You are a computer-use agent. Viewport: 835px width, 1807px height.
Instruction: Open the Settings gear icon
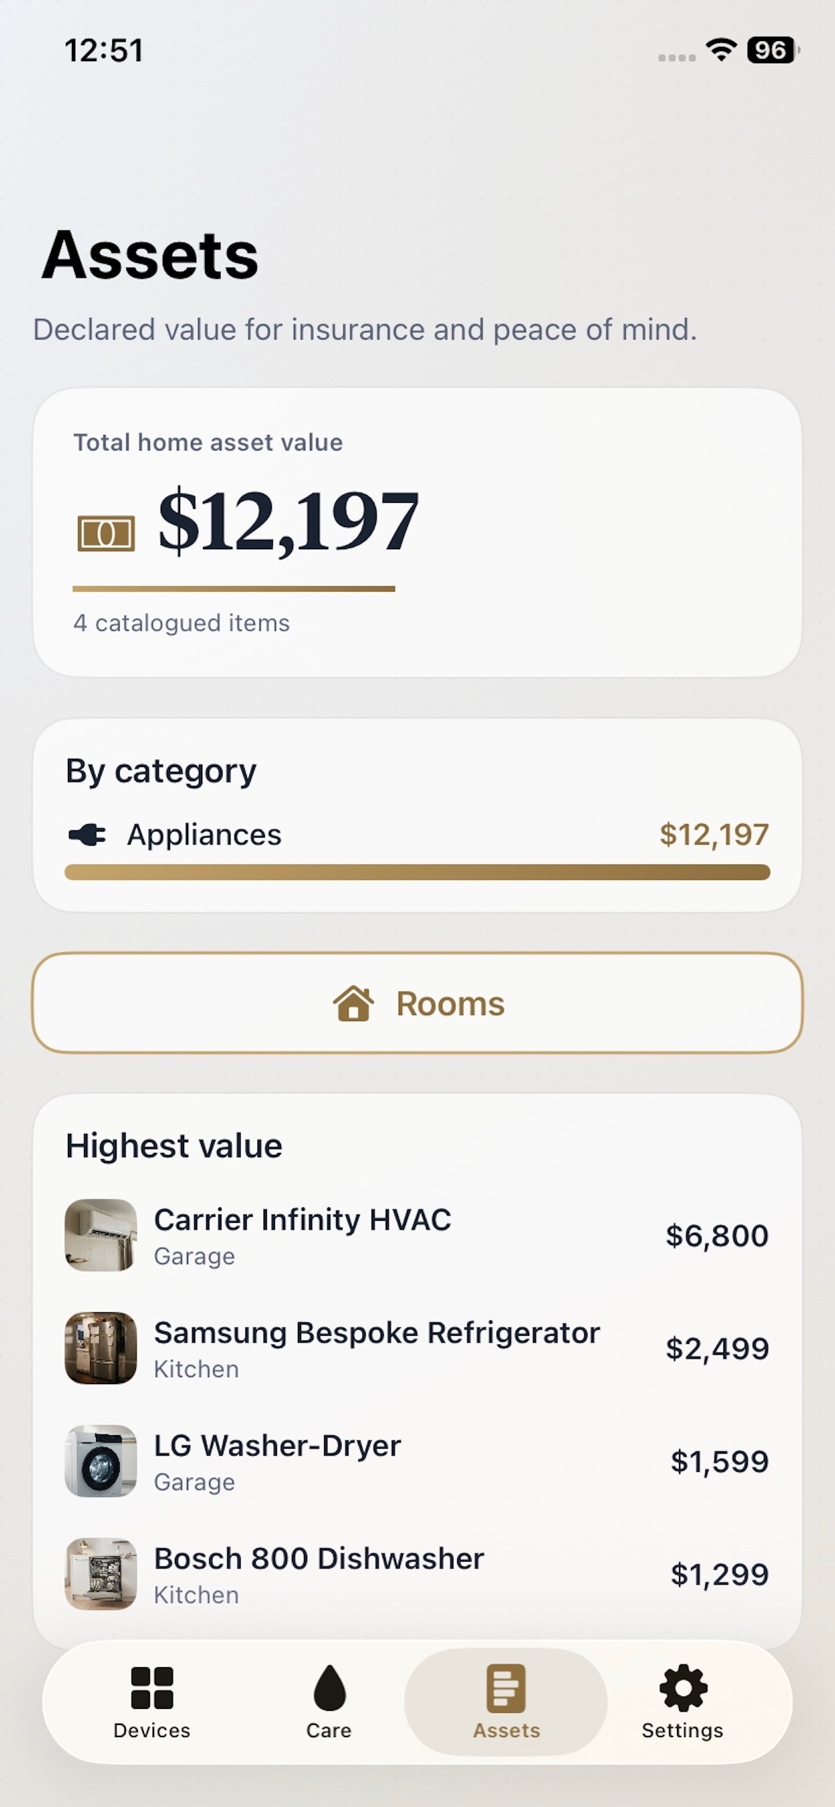coord(683,1688)
